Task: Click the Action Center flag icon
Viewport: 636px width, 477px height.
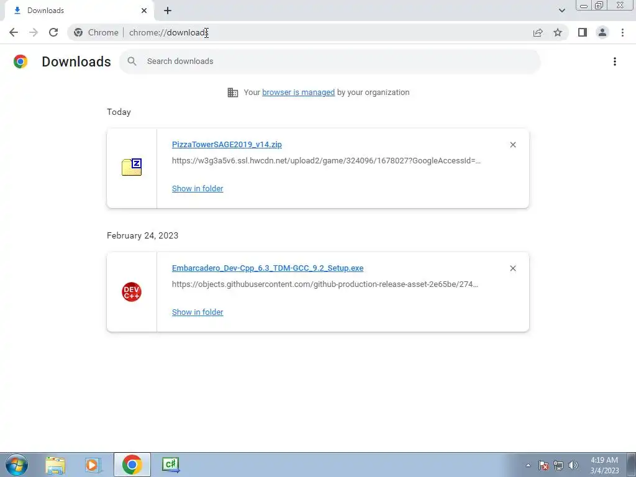Action: click(x=543, y=465)
